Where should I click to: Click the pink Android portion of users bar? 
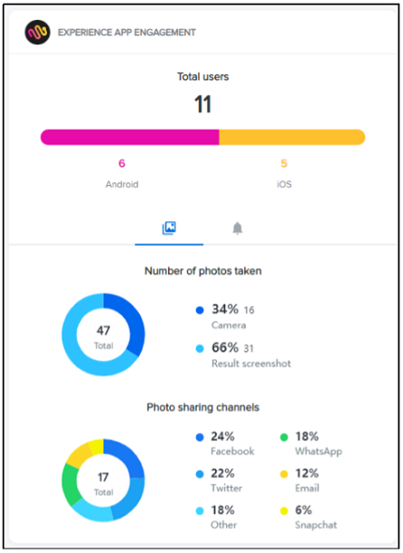point(130,137)
